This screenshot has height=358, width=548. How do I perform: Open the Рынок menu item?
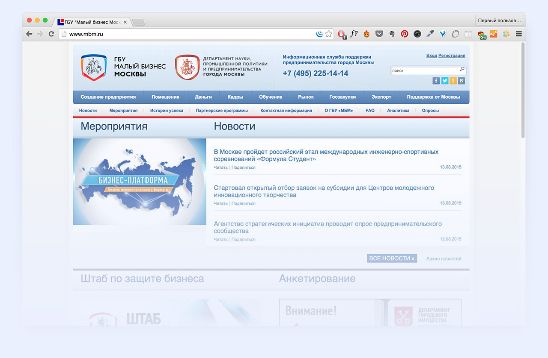coord(306,97)
